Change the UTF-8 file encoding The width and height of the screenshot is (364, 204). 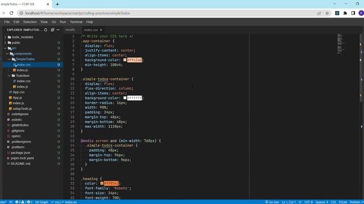click(308, 202)
